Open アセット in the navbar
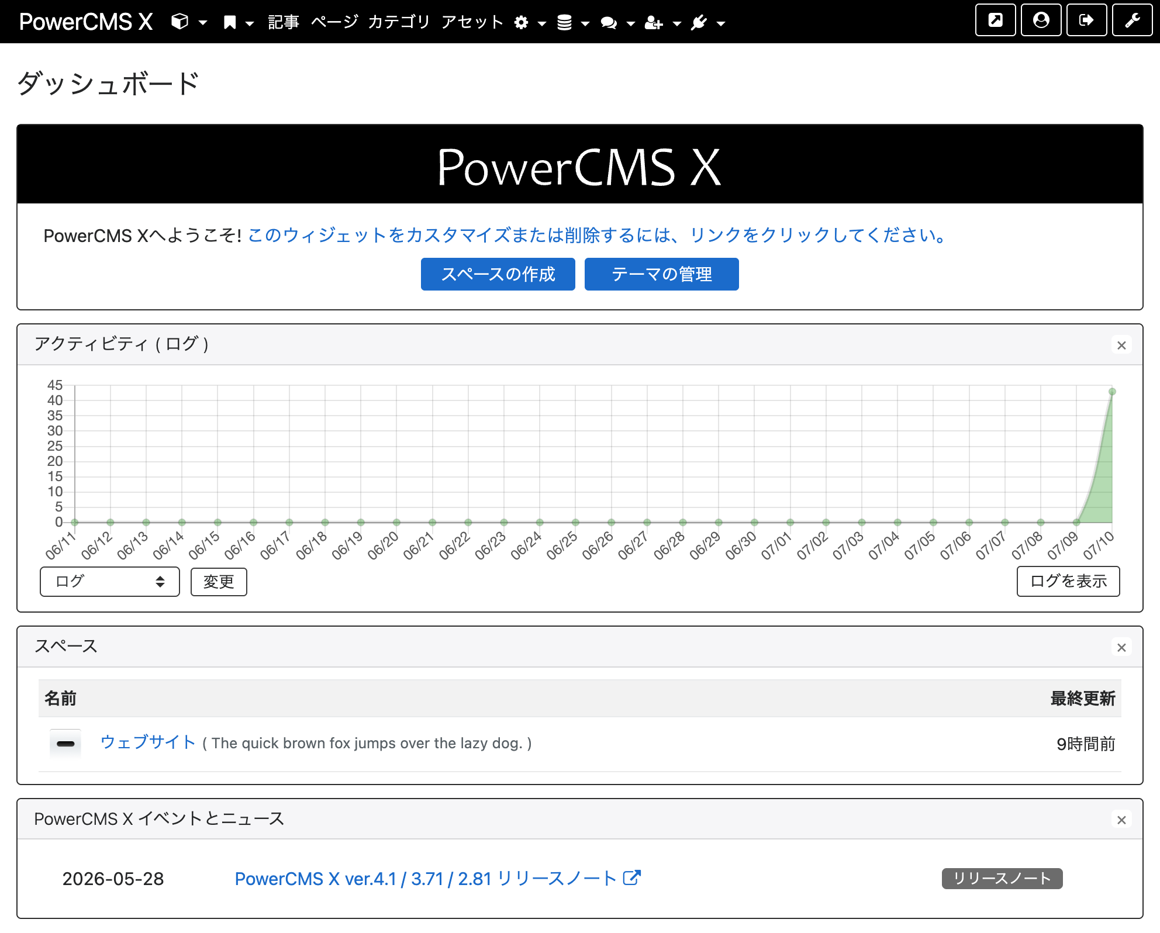This screenshot has width=1160, height=933. pyautogui.click(x=472, y=22)
